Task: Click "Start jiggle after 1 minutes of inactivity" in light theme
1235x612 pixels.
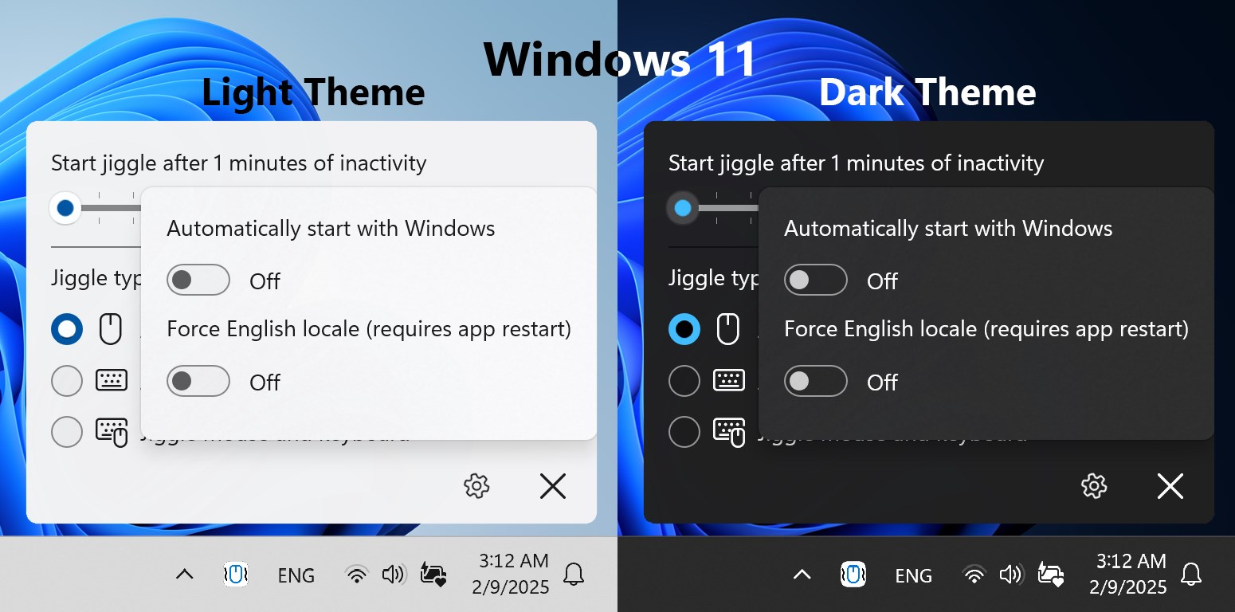Action: [239, 163]
